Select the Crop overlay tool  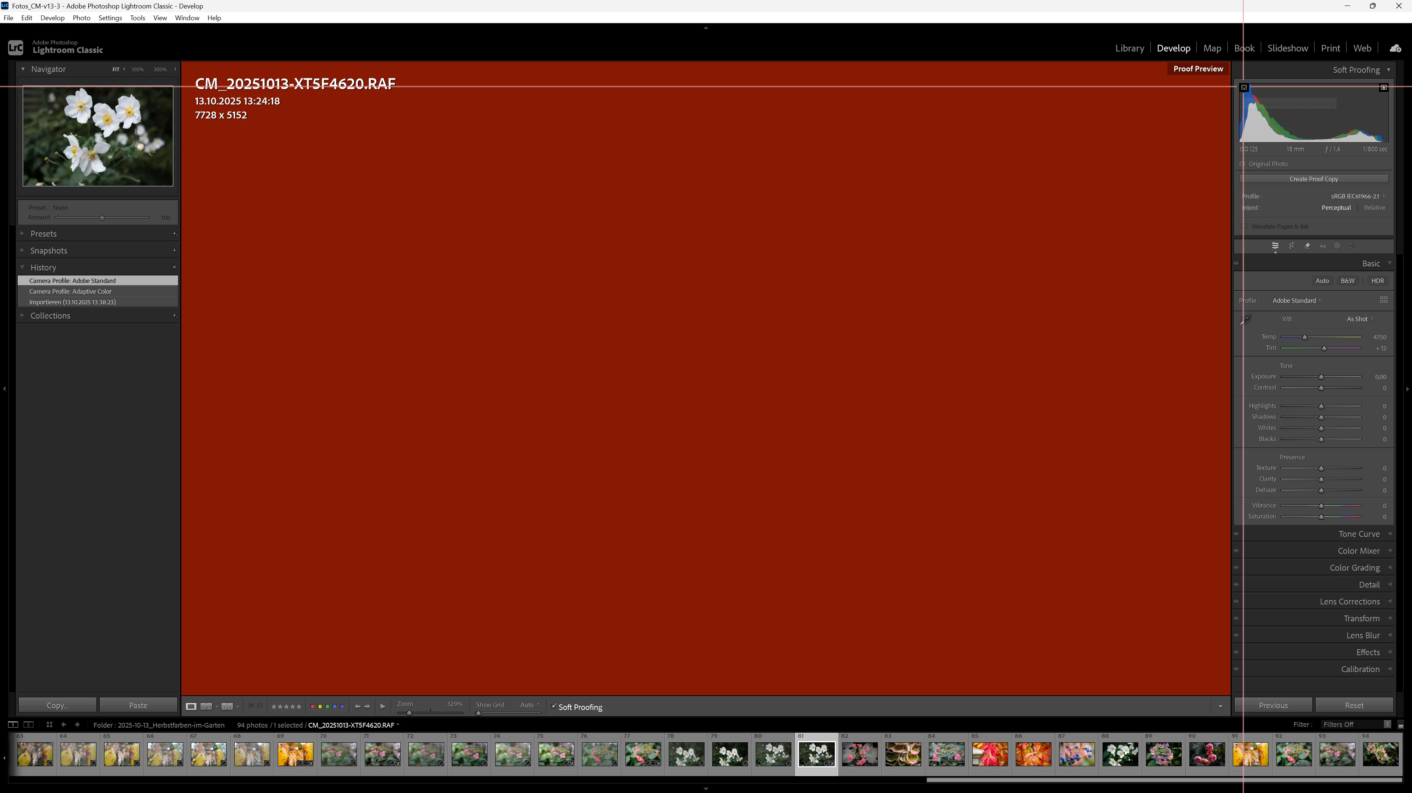point(1291,246)
